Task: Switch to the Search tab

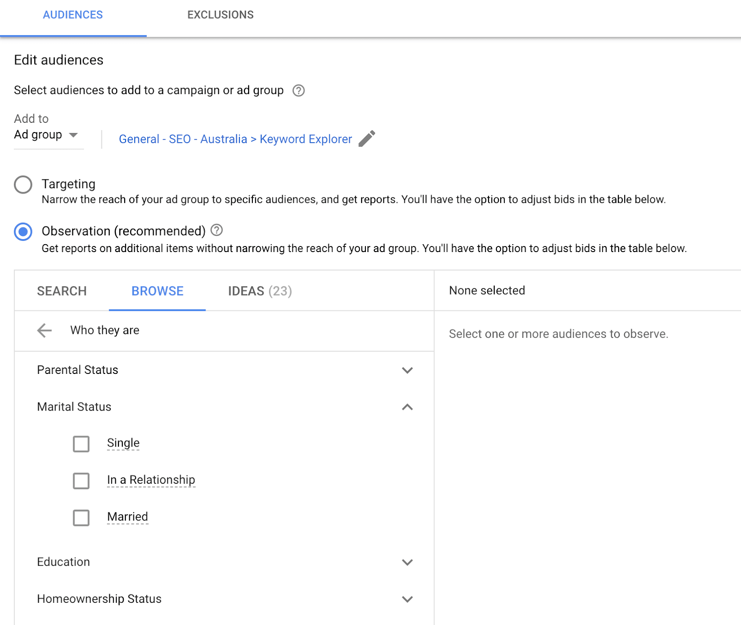Action: (62, 291)
